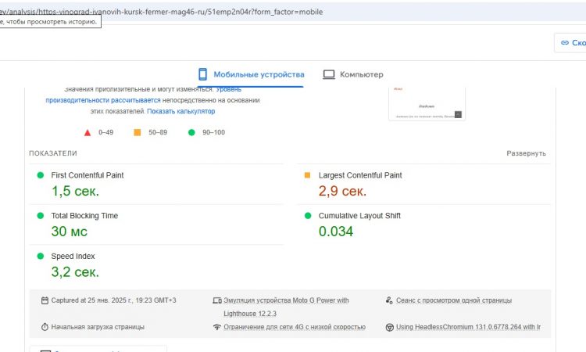The image size is (586, 352).
Task: Click the green dot beside First Contentful Paint
Action: pos(41,175)
